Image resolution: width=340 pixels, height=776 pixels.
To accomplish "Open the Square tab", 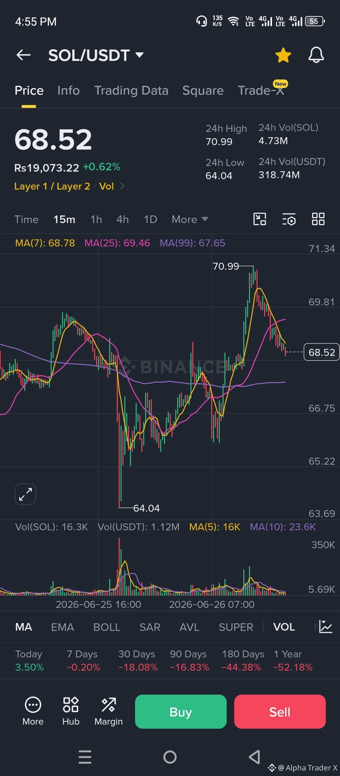I will pos(203,91).
